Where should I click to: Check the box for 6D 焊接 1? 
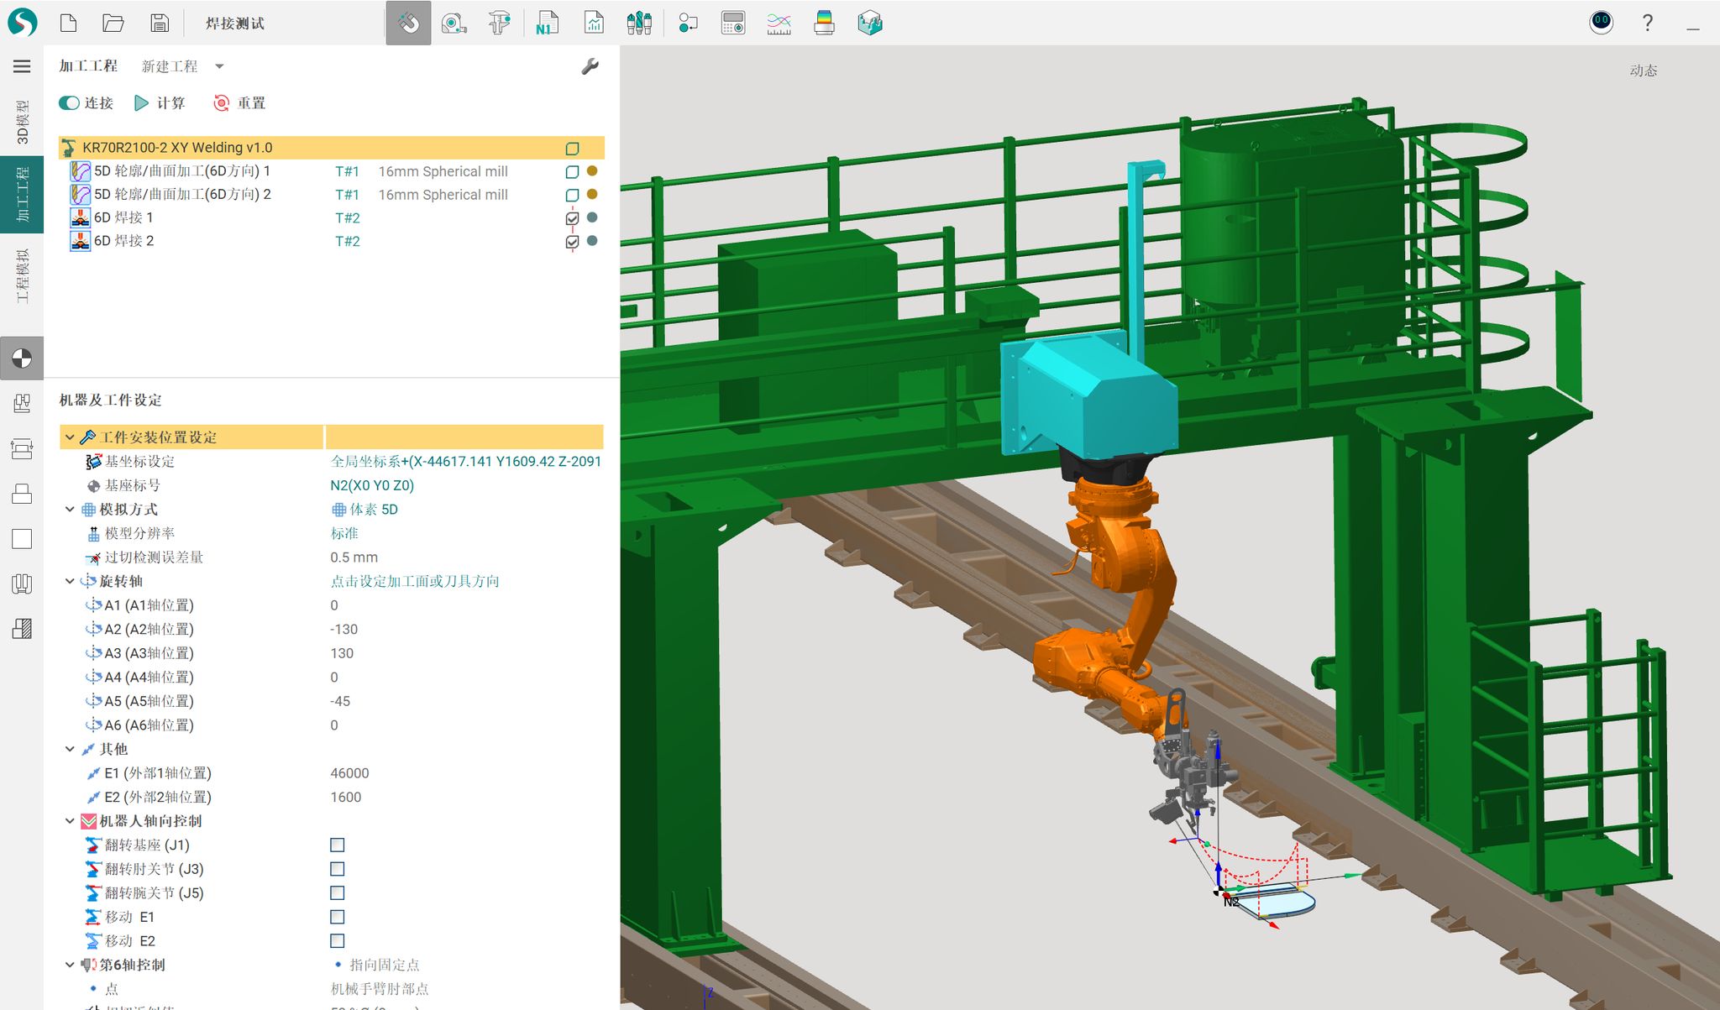[x=572, y=218]
